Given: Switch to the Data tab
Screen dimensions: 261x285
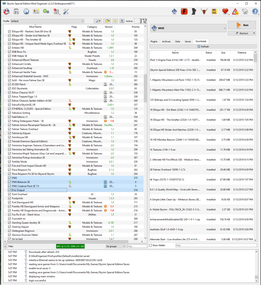Looking at the screenshot, I should coord(177,41).
